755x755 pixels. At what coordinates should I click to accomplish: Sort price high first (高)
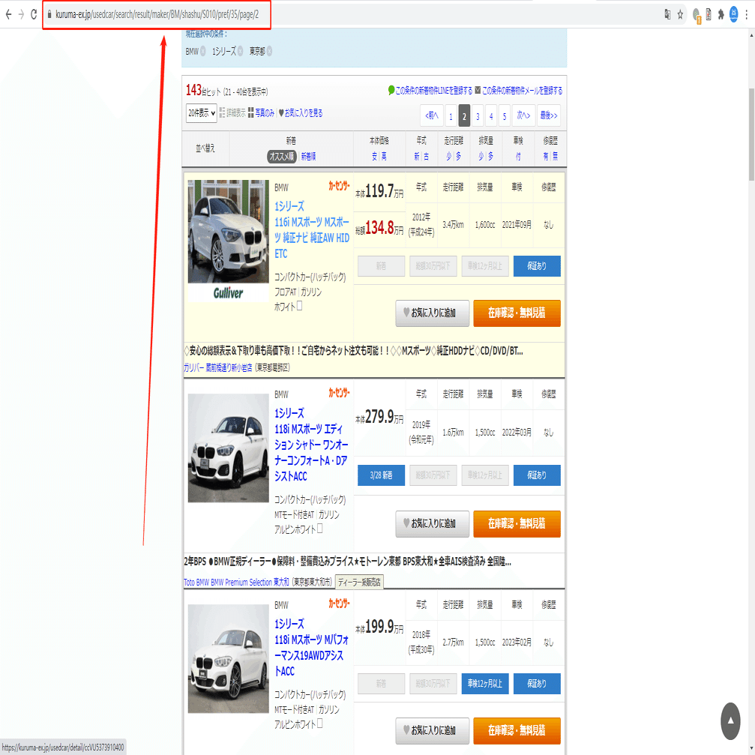pos(384,157)
